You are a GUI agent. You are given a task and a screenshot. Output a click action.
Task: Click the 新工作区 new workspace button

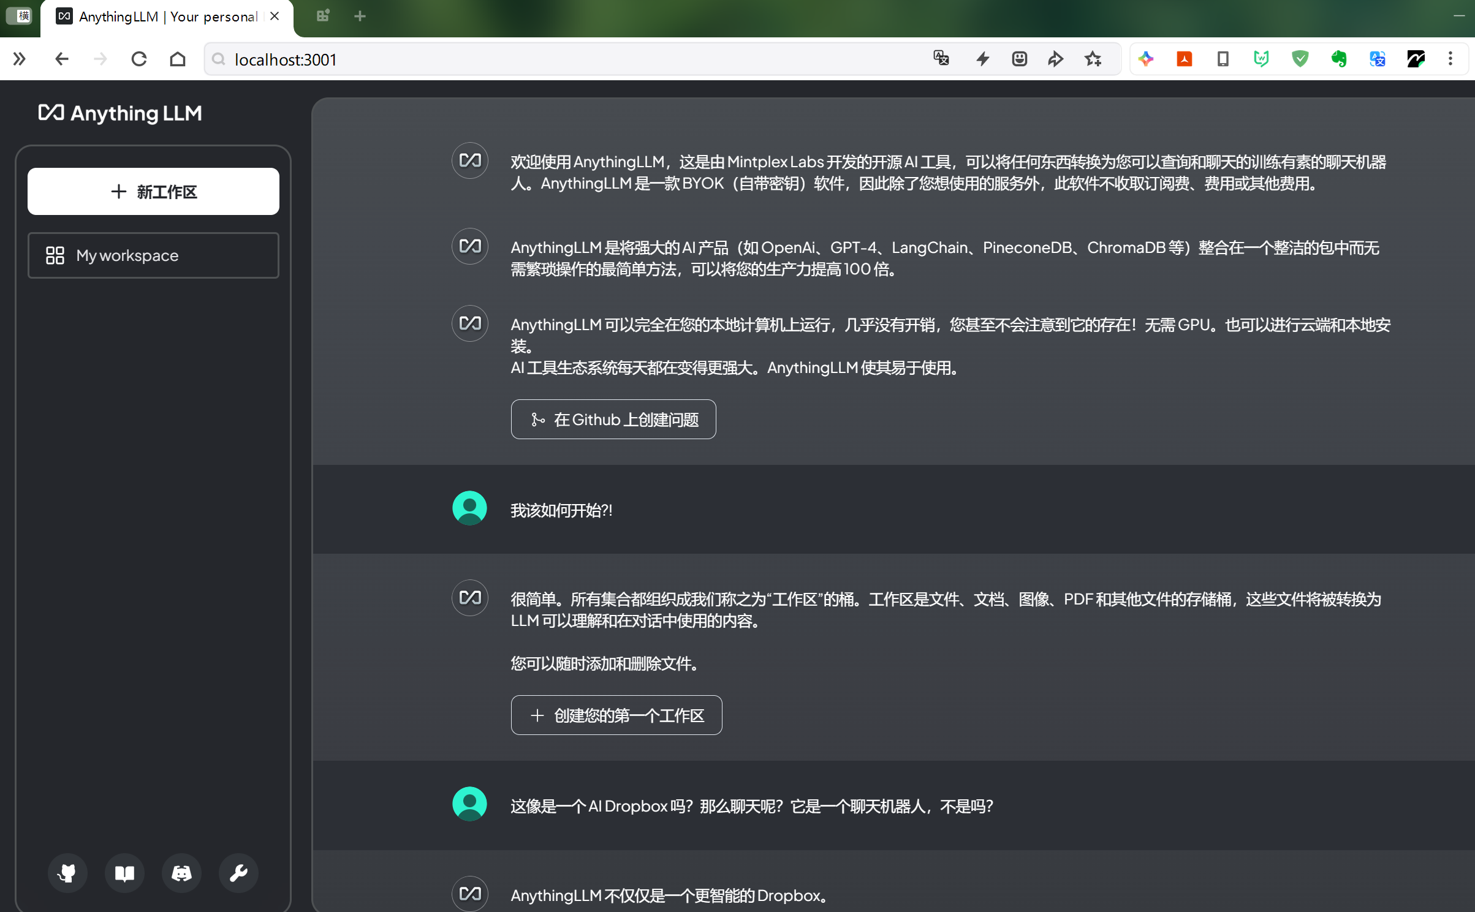pyautogui.click(x=153, y=192)
